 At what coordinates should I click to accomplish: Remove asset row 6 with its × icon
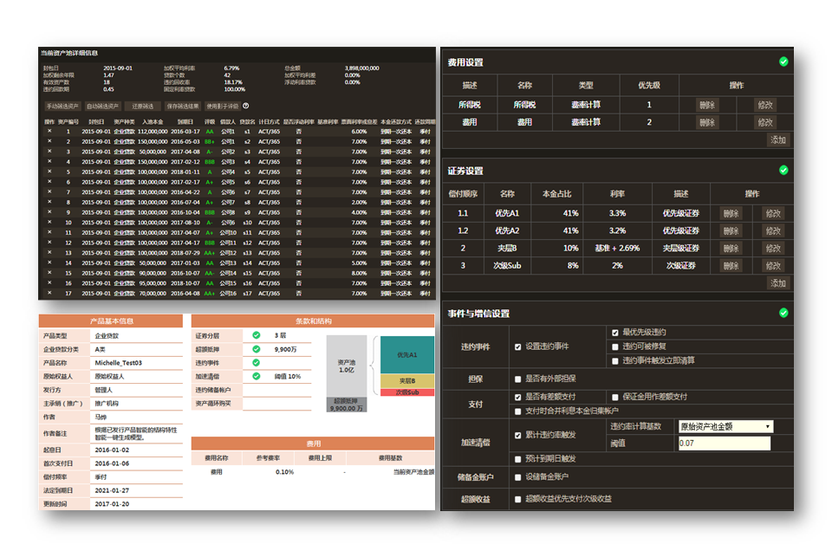[49, 181]
